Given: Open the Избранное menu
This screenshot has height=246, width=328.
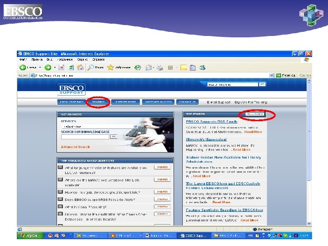Looking at the screenshot, I should click(65, 60).
